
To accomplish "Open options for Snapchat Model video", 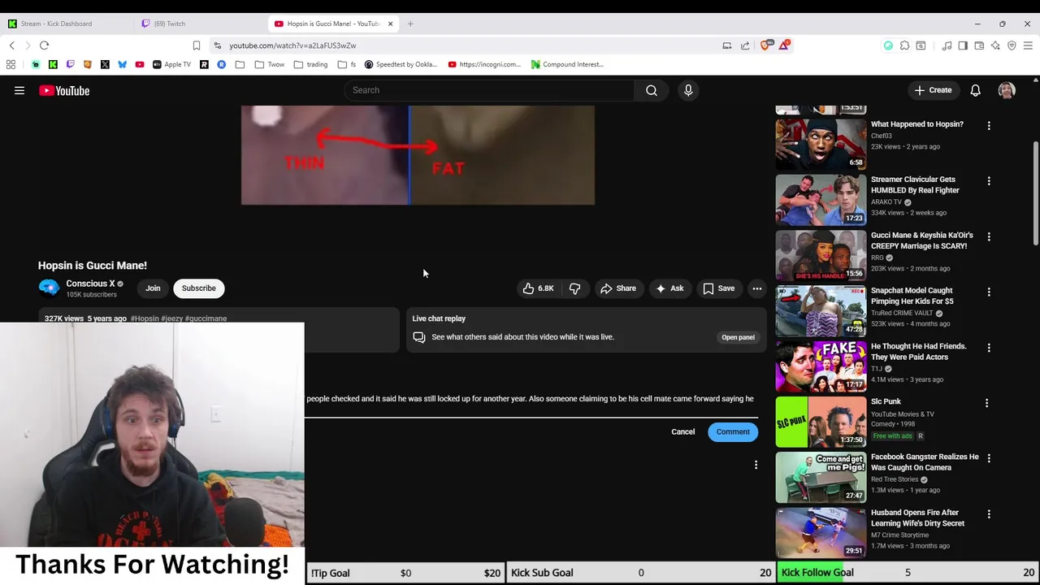I will (x=989, y=292).
